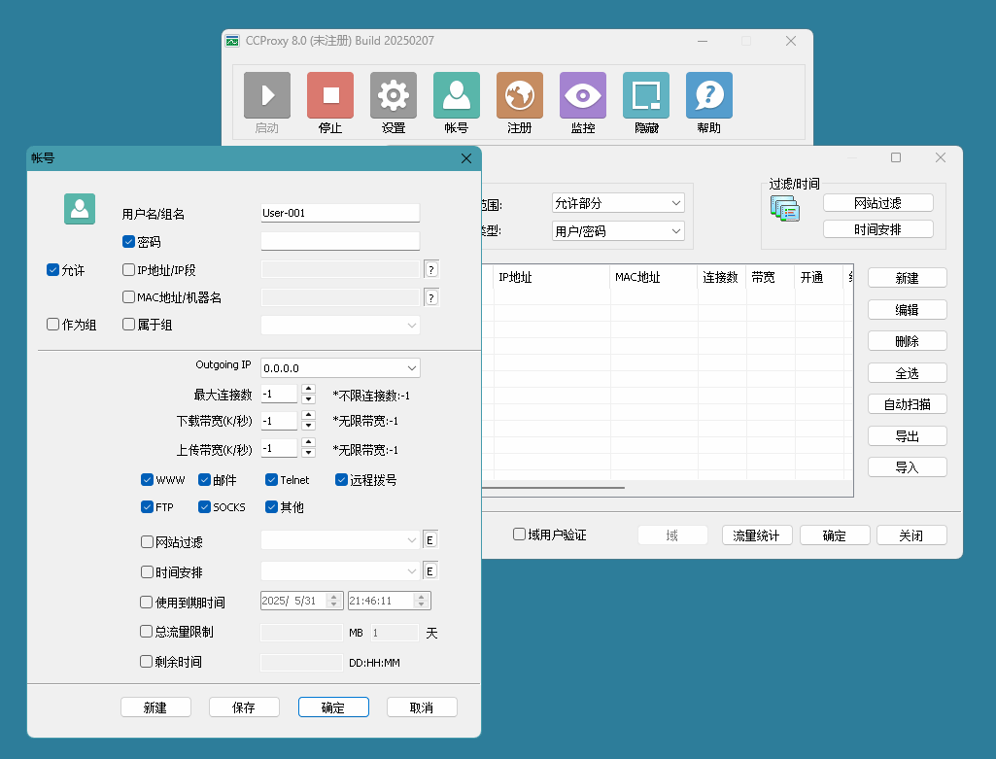Open Settings (设置) gear icon
The width and height of the screenshot is (996, 759).
(x=394, y=95)
